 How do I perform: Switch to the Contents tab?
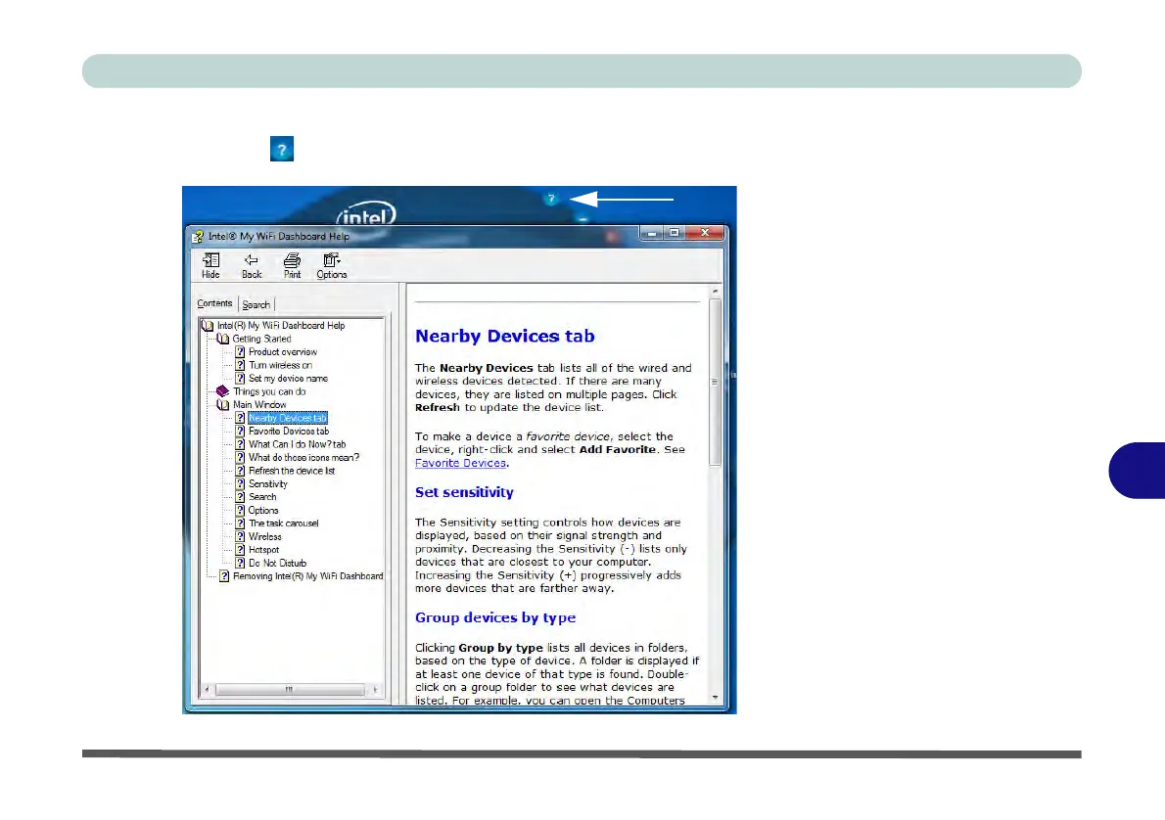[x=214, y=303]
